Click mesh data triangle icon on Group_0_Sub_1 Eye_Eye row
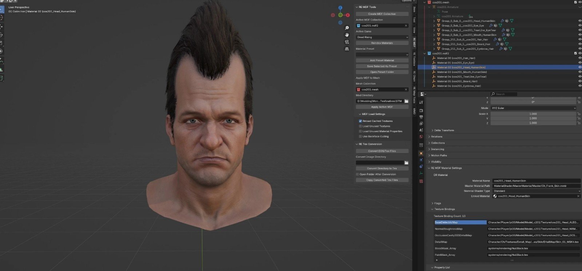This screenshot has width=582, height=271. [x=501, y=26]
